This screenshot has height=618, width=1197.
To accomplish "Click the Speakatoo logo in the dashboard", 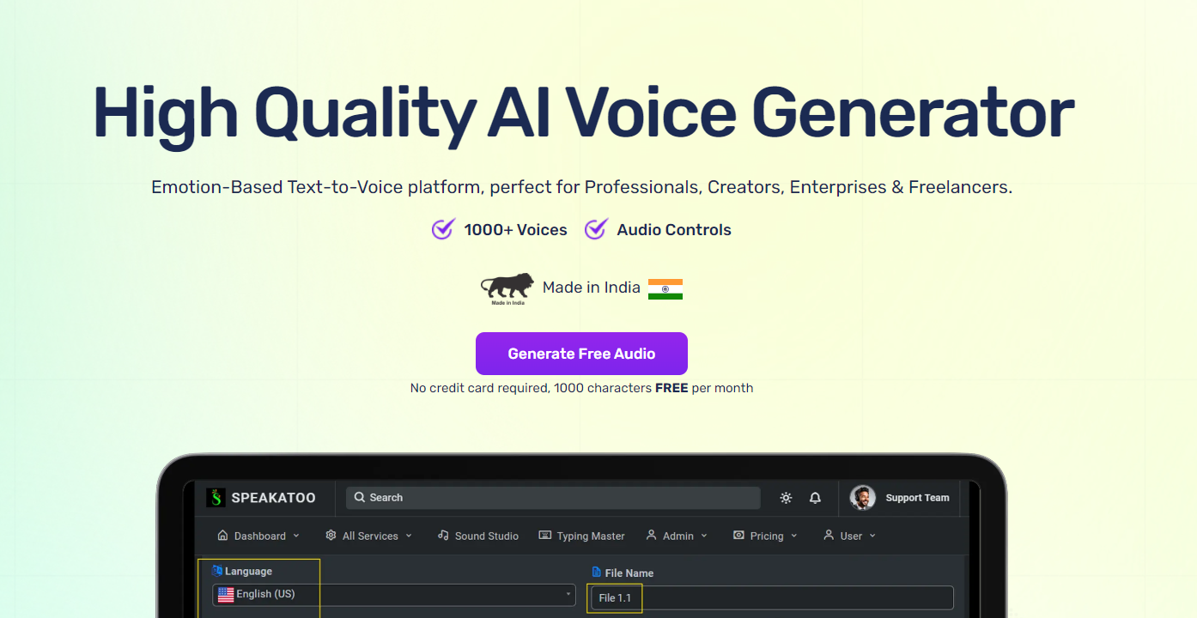I will (x=261, y=498).
